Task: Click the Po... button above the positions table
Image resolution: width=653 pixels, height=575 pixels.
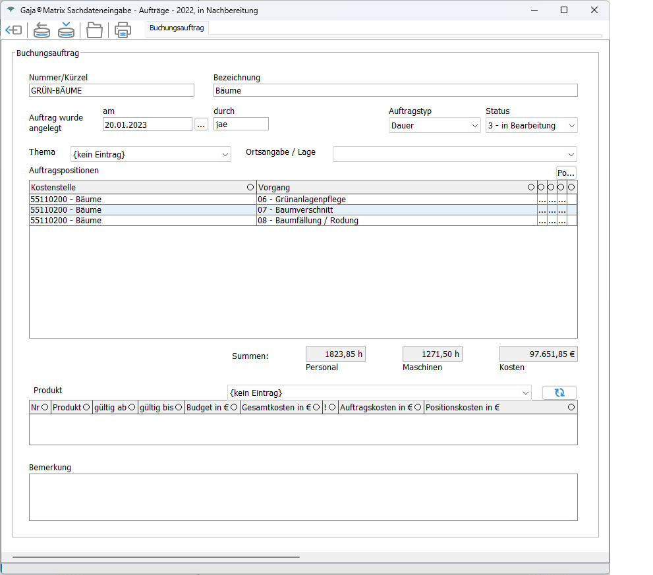Action: pyautogui.click(x=566, y=173)
